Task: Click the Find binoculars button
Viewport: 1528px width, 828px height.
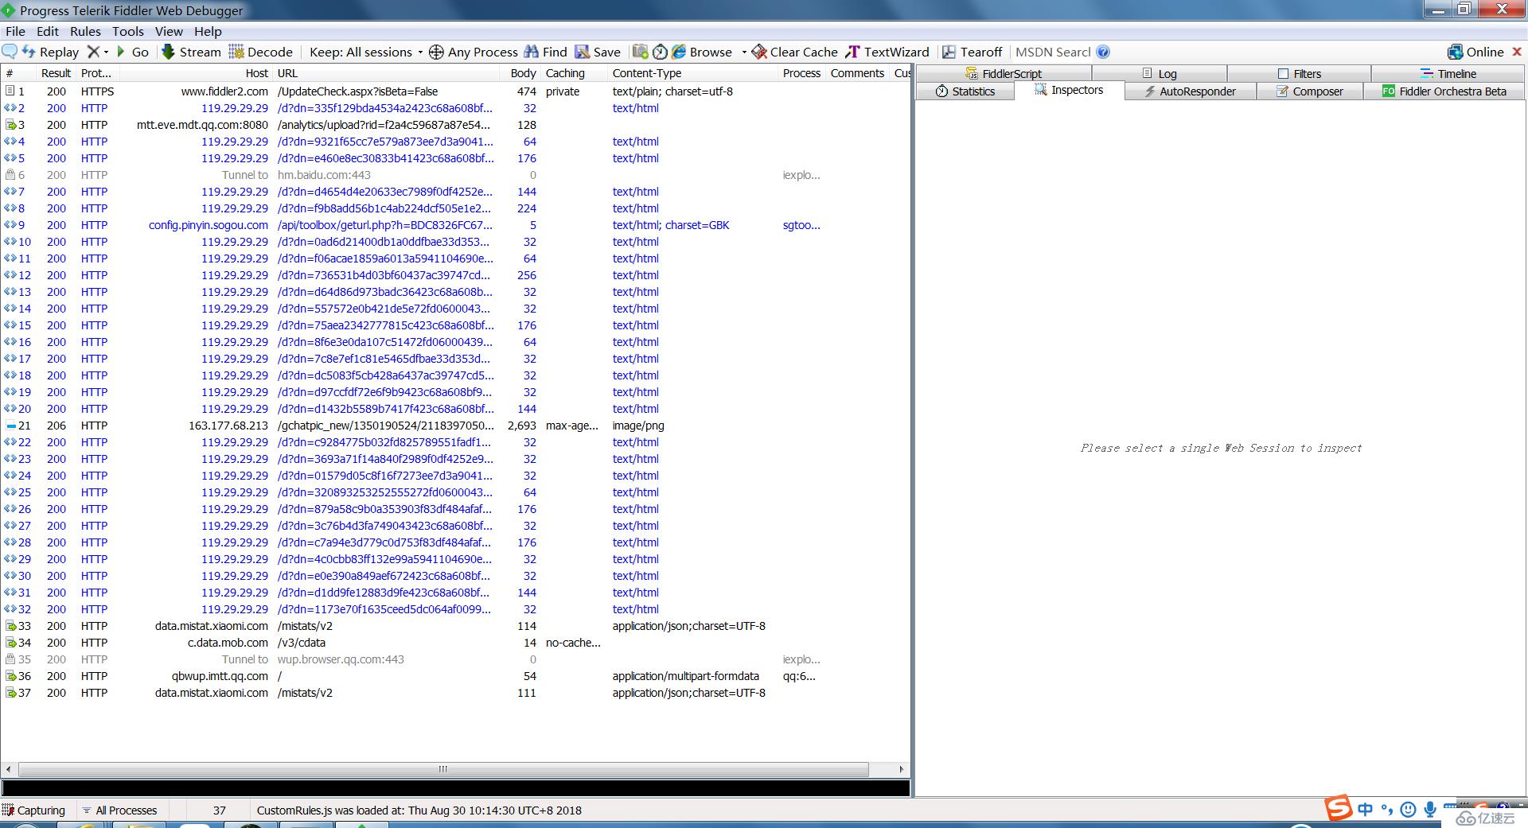Action: point(545,52)
